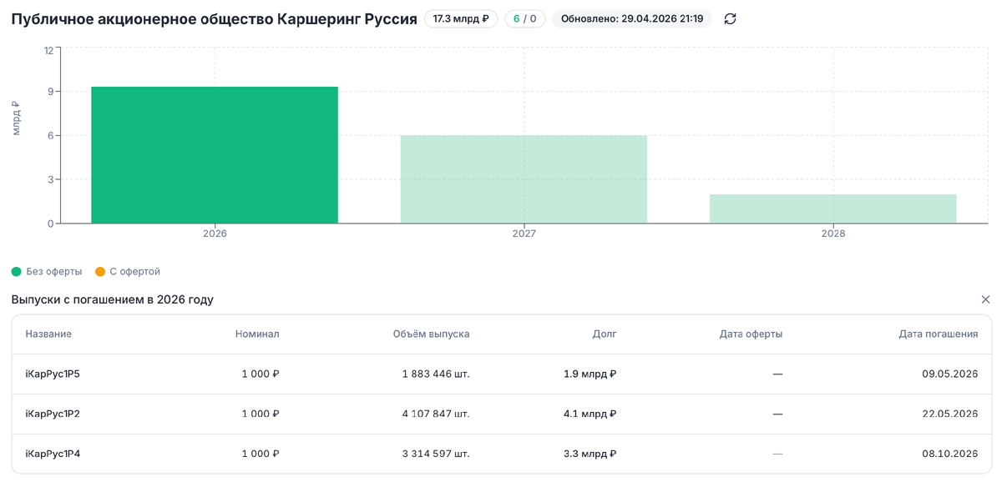
Task: Click the '1.9 млрд ₽' debt cell
Action: (x=590, y=374)
